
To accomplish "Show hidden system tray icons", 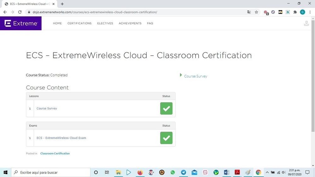I will [267, 172].
